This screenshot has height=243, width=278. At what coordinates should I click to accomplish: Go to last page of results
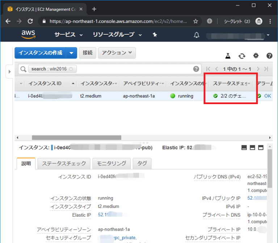point(266,69)
